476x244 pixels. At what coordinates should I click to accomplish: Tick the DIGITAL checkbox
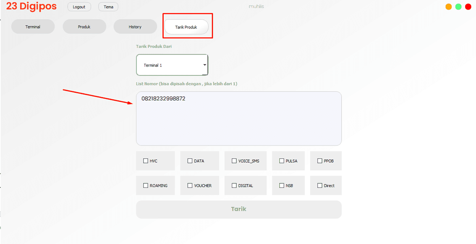234,186
